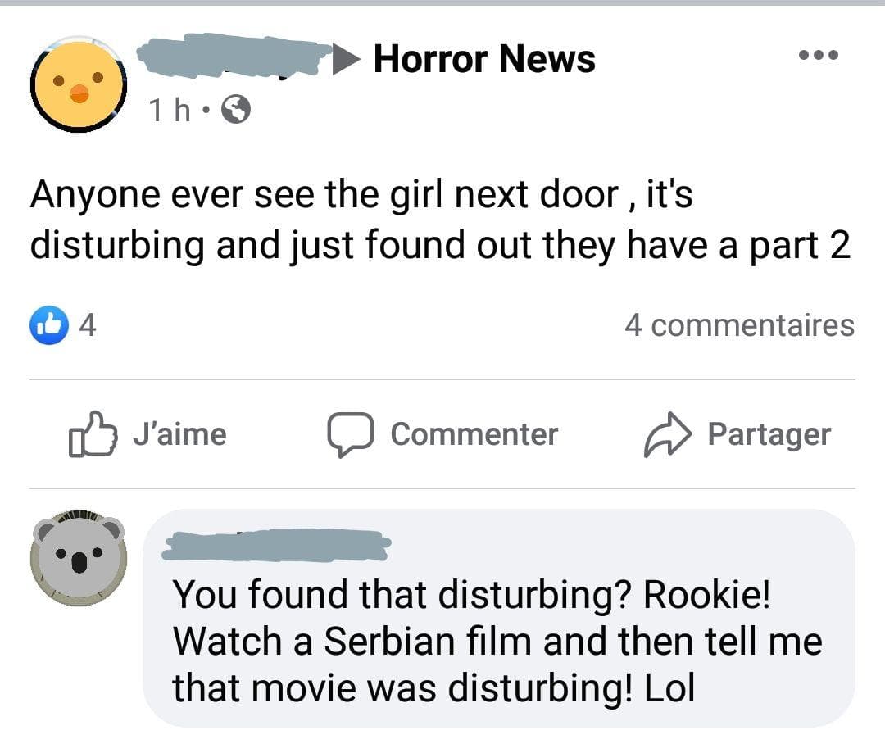Open the Horror News group page
Image resolution: width=885 pixels, height=744 pixels.
[484, 59]
